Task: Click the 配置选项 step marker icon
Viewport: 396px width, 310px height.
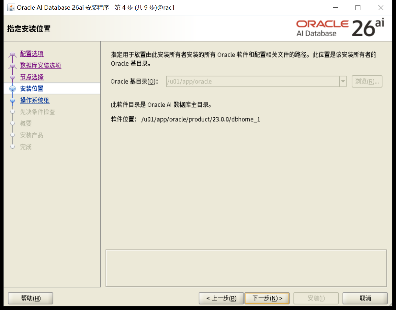Action: point(13,55)
